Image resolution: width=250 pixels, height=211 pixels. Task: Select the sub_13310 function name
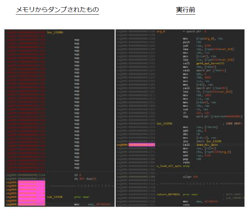55,197
